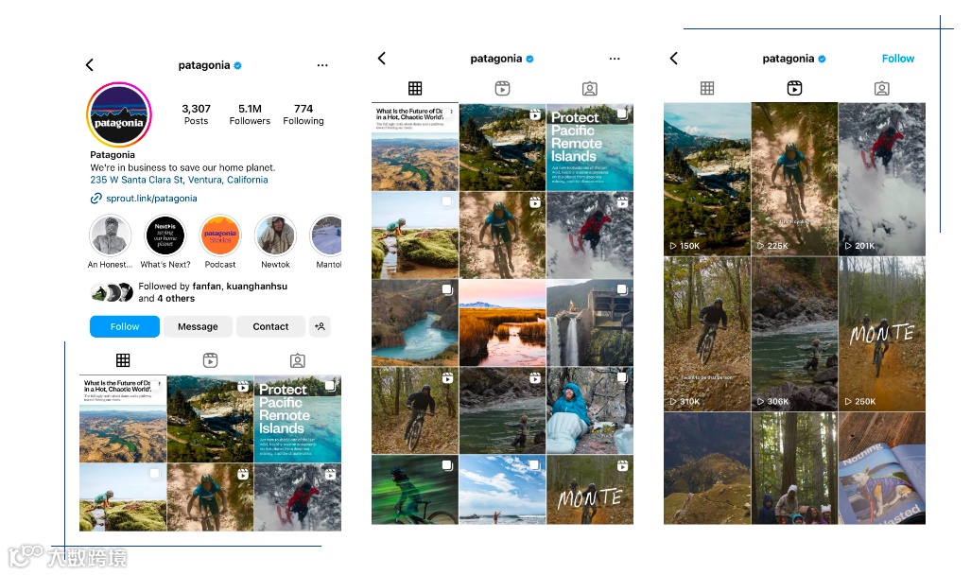Open 'An Honest...' story highlight
Screen dimensions: 971x575
[111, 235]
